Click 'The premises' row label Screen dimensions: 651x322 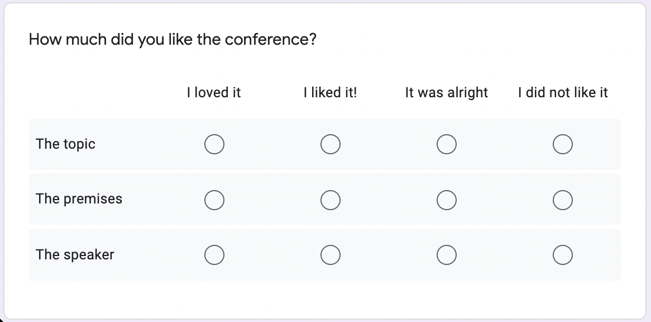(79, 199)
